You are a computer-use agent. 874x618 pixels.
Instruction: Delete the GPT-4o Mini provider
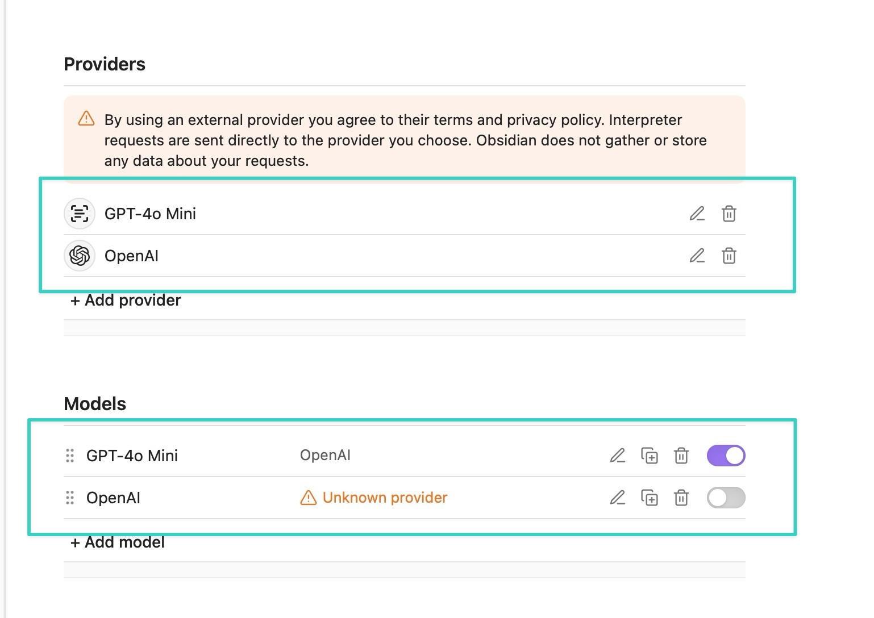(x=729, y=214)
